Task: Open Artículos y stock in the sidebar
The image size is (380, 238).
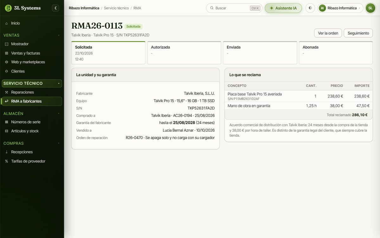Action: [32, 131]
